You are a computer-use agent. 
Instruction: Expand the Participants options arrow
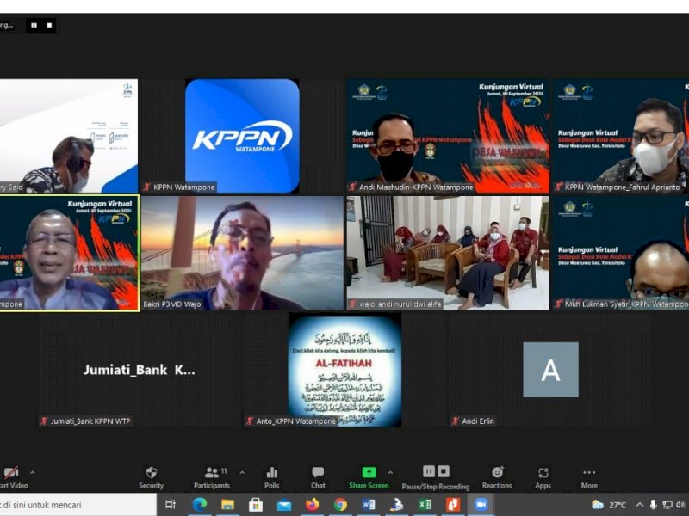pyautogui.click(x=242, y=472)
